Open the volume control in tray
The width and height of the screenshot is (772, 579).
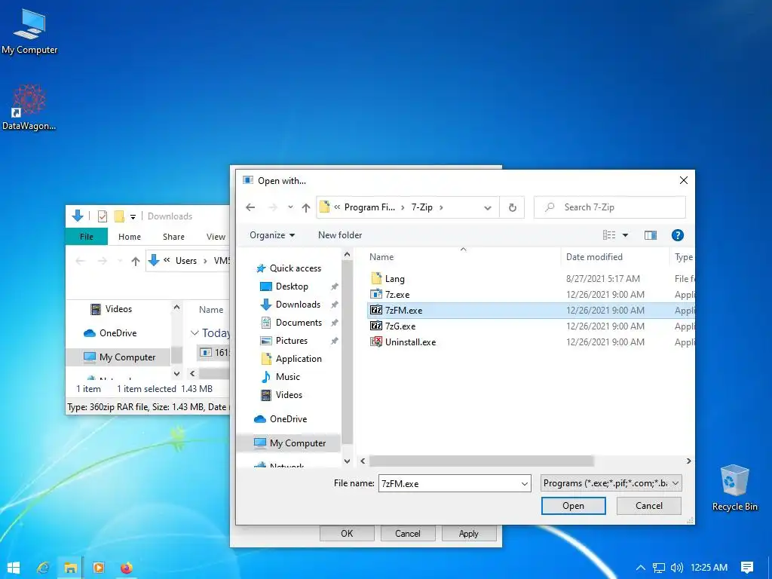coord(676,568)
